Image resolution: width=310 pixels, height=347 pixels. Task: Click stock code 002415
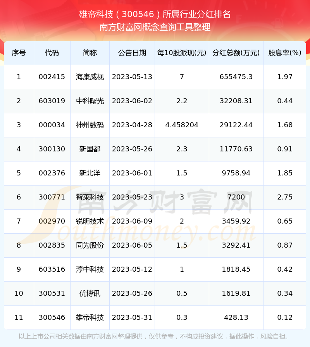(x=52, y=77)
